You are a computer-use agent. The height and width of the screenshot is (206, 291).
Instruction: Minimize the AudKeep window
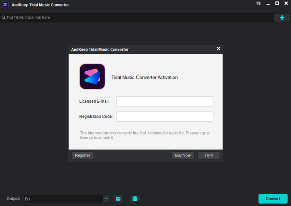pos(268,4)
